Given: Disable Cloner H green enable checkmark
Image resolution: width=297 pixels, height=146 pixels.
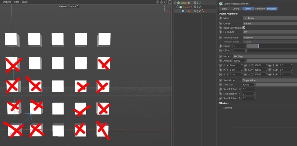Looking at the screenshot, I should click(200, 3).
